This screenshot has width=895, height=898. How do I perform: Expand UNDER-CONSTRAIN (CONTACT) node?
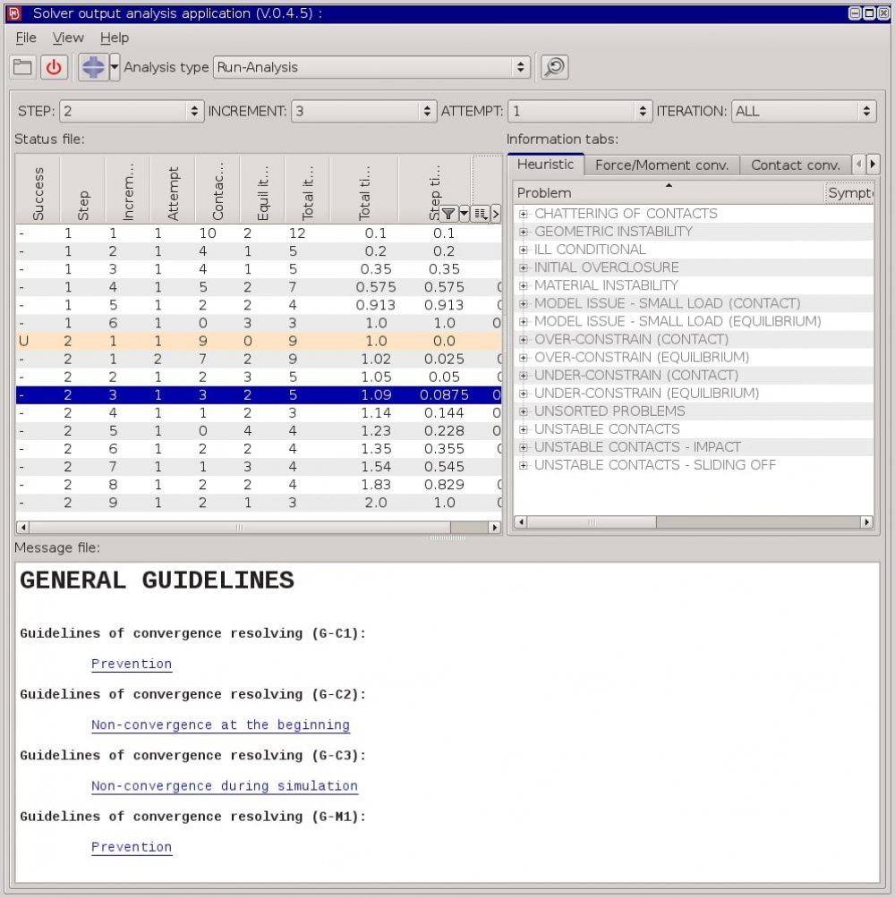[524, 375]
